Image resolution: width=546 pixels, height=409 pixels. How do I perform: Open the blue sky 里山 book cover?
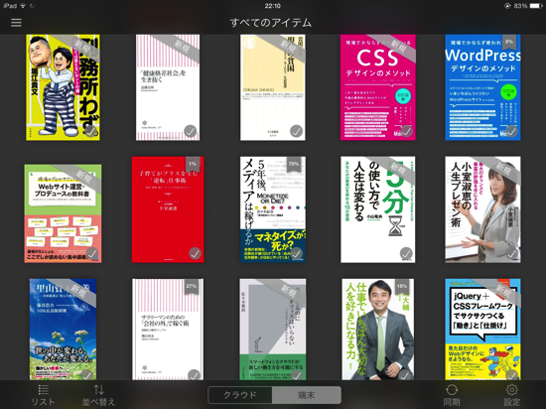click(63, 330)
